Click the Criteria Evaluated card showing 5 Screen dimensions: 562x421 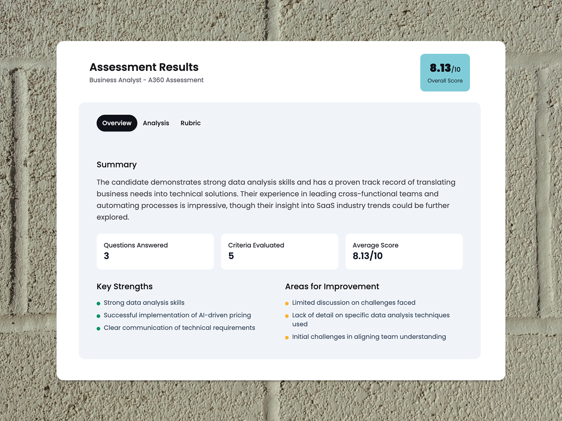coord(280,251)
